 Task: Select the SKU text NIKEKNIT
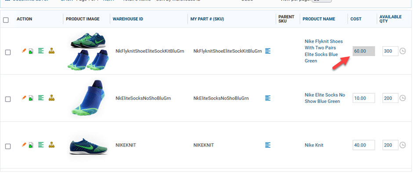[203, 145]
